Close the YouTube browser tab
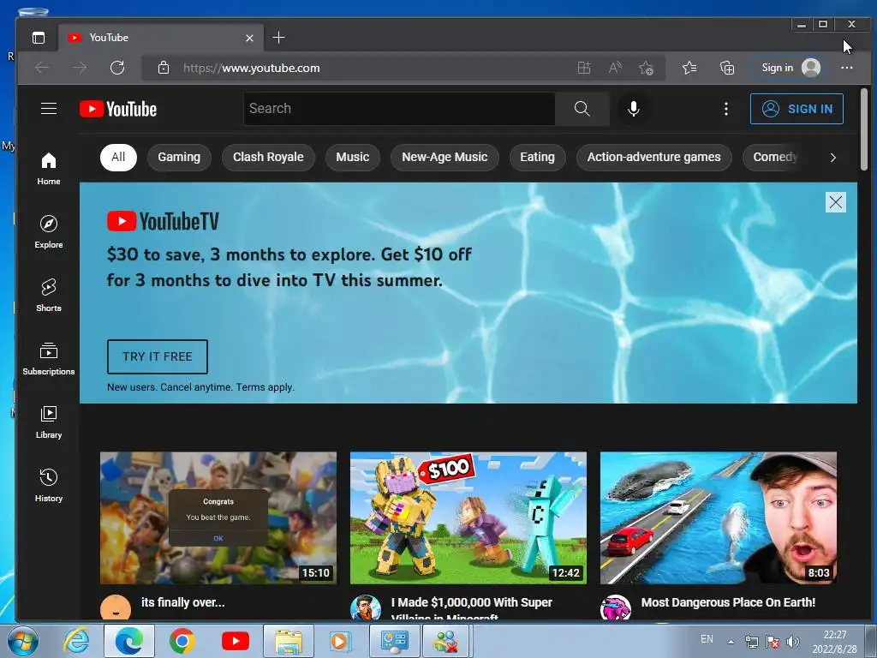 click(x=249, y=38)
